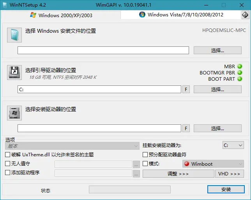
Task: Click 选择... for the installation drive
Action: pos(217,128)
